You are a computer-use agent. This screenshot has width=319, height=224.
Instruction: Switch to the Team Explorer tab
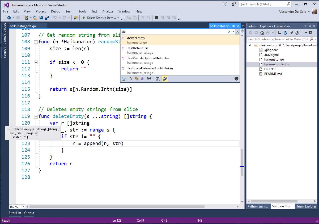pos(306,206)
